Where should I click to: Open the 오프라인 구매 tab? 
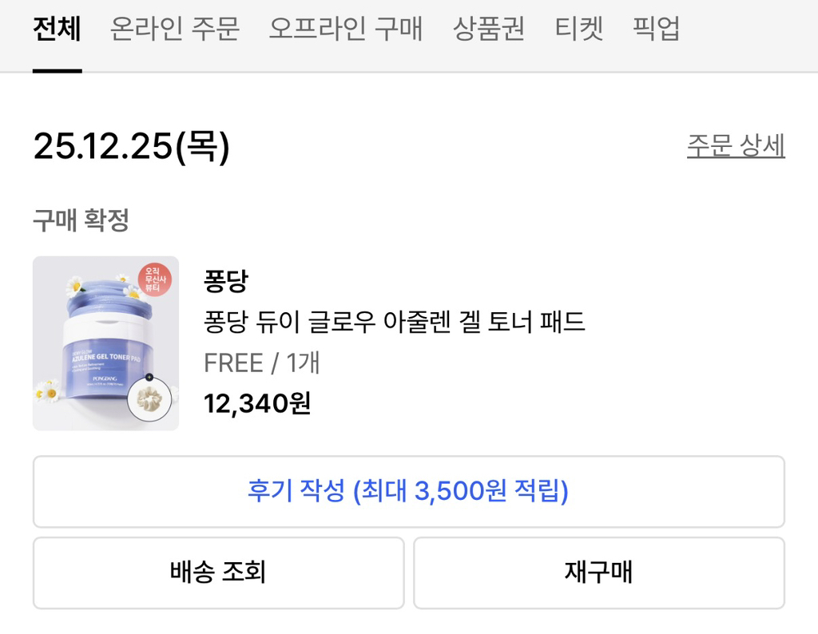(x=345, y=30)
